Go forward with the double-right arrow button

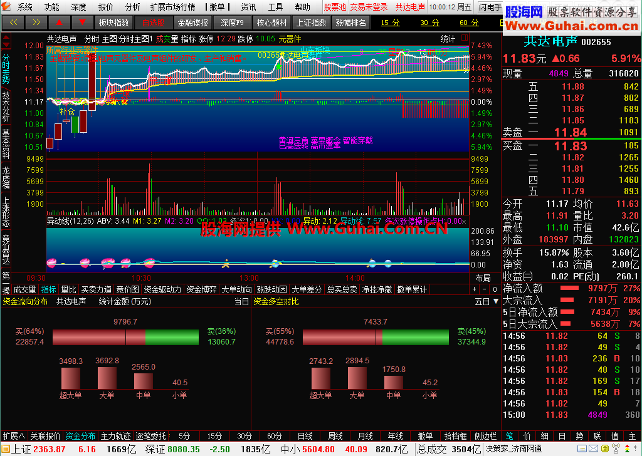point(36,23)
